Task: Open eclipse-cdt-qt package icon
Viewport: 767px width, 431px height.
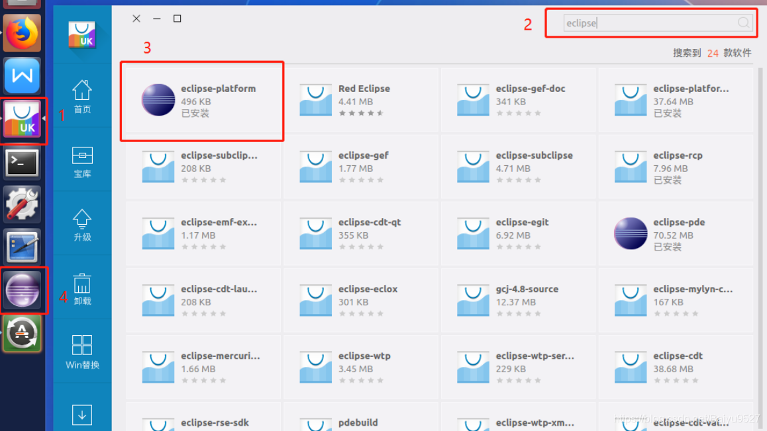Action: point(315,233)
